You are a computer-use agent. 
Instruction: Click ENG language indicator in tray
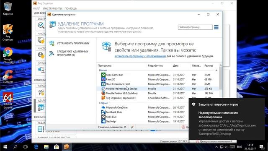pos(239,147)
